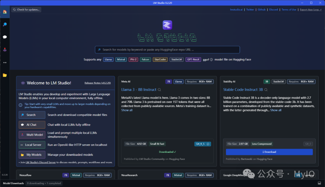Click the Phi-2 architecture tag

(x=133, y=60)
